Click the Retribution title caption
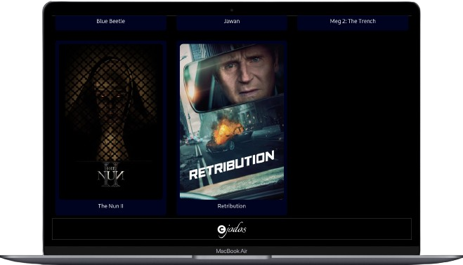This screenshot has height=265, width=463. click(x=232, y=206)
